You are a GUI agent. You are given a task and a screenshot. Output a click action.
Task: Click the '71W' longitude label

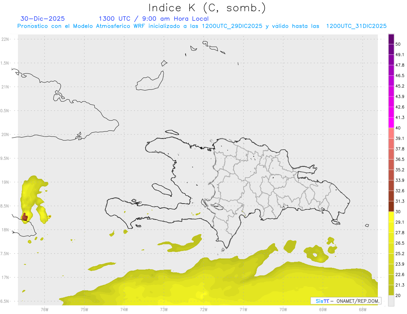(x=243, y=309)
